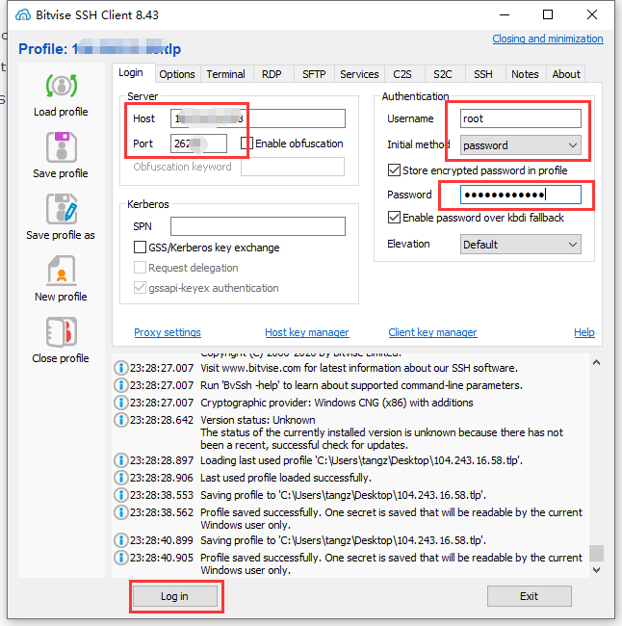Click the log scrollbar thumb
622x626 pixels.
click(596, 554)
